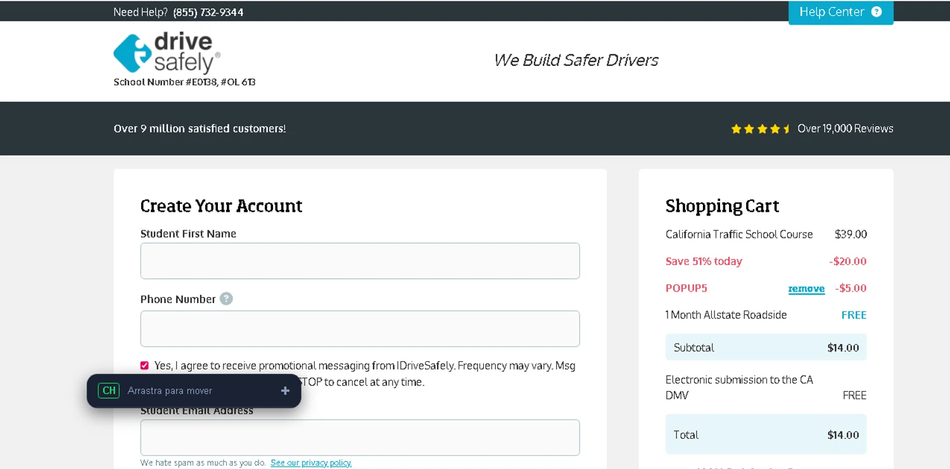This screenshot has height=469, width=950.
Task: Click the 'Create Your Account' heading
Action: tap(221, 206)
